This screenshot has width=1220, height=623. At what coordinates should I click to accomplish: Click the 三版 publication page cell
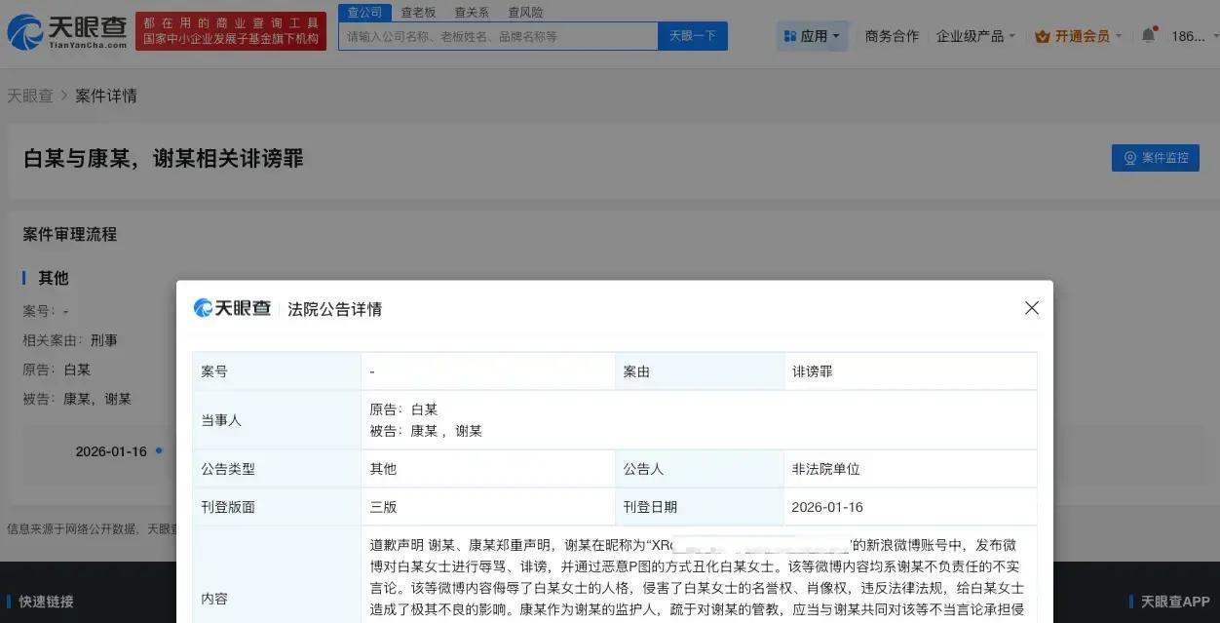(487, 507)
